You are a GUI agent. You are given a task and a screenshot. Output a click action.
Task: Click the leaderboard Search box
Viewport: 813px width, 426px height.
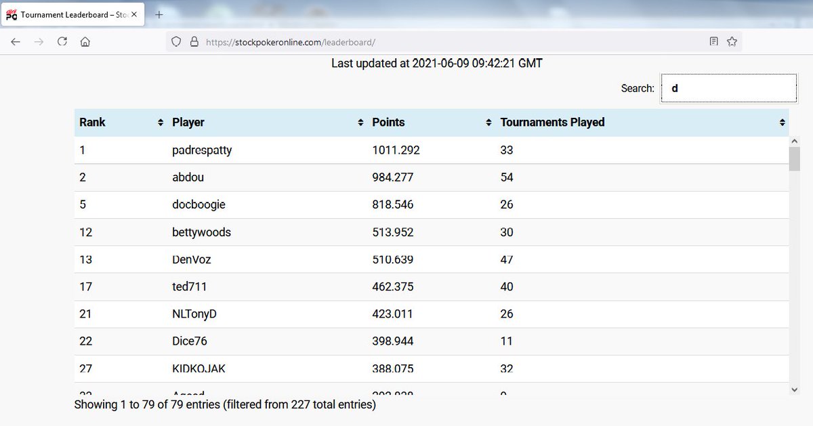(729, 88)
